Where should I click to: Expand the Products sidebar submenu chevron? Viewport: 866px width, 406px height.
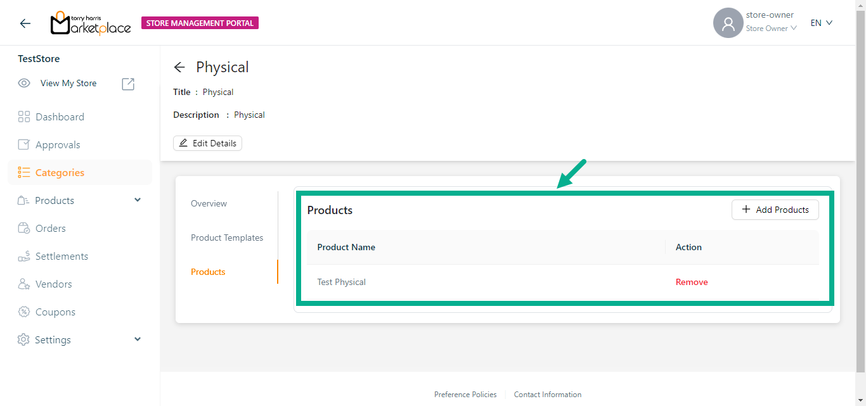(x=138, y=200)
